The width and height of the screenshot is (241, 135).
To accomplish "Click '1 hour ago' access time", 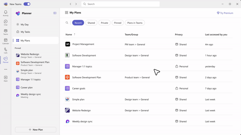I will (211, 55).
